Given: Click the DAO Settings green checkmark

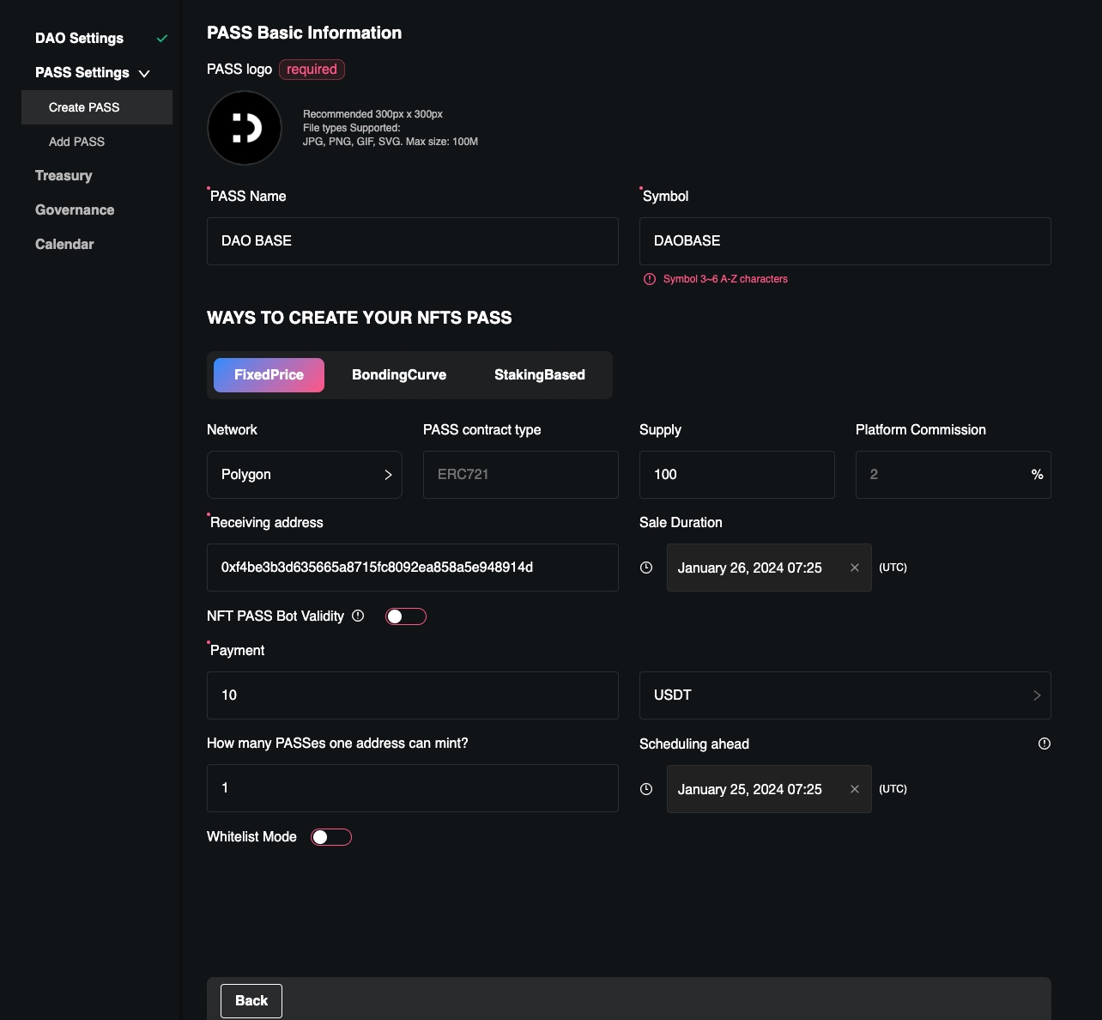Looking at the screenshot, I should tap(162, 39).
